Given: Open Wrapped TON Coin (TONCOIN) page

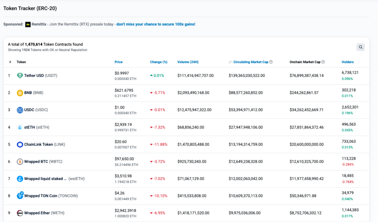Looking at the screenshot, I should pos(51,196).
